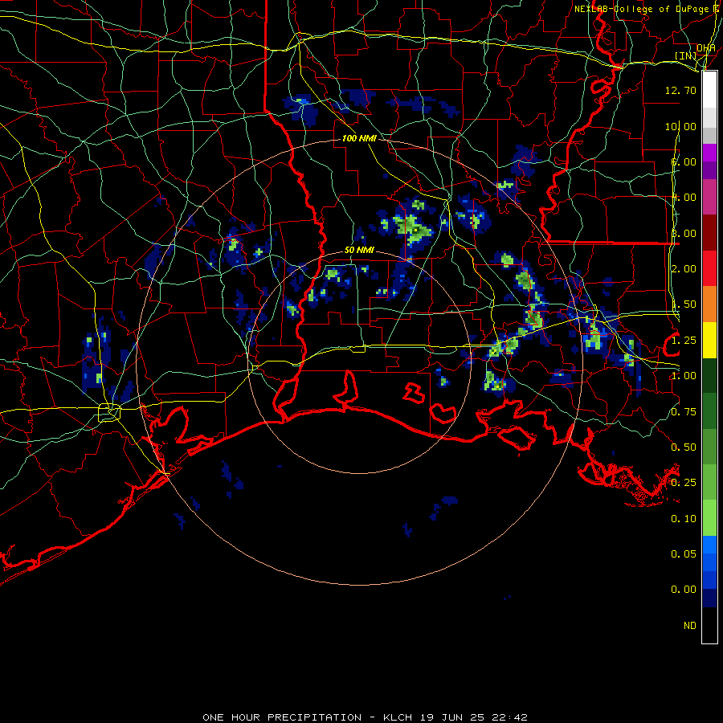Click the 2.00 legend value
This screenshot has height=723, width=723.
tap(684, 269)
